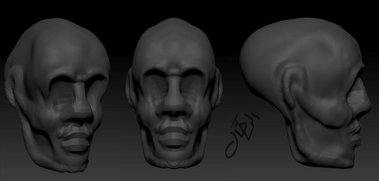
Task: Select the lips of the three-quarter head
Action: point(75,140)
